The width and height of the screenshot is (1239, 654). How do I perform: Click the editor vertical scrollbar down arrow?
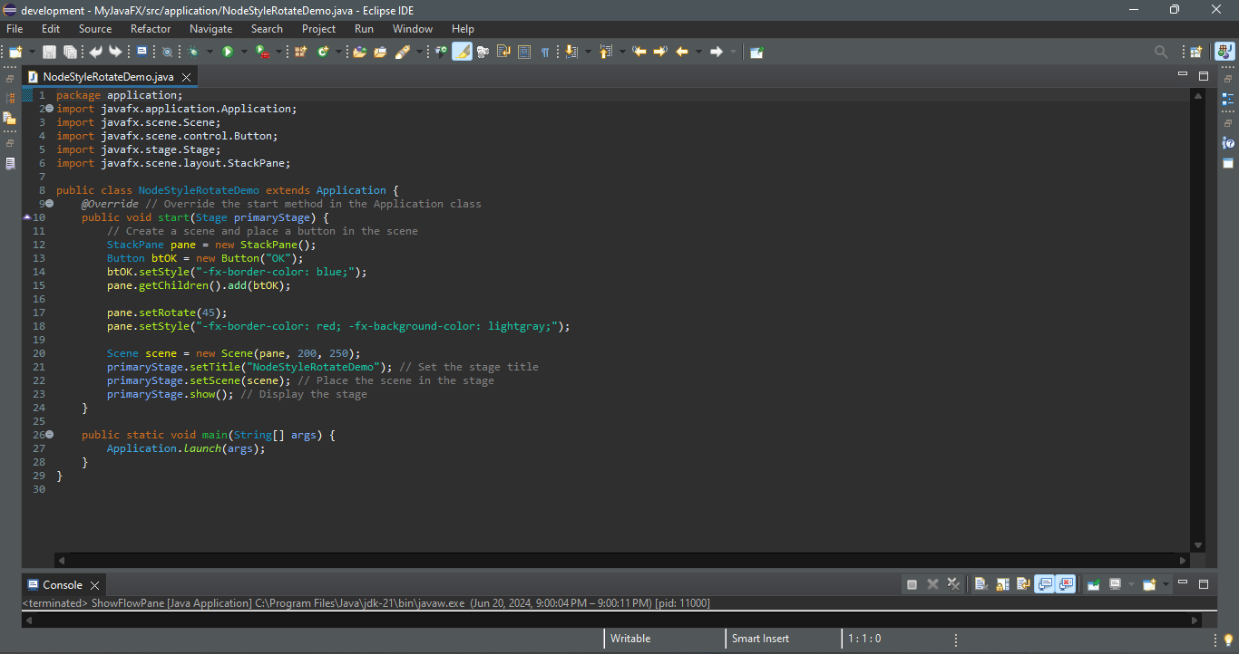click(1198, 545)
